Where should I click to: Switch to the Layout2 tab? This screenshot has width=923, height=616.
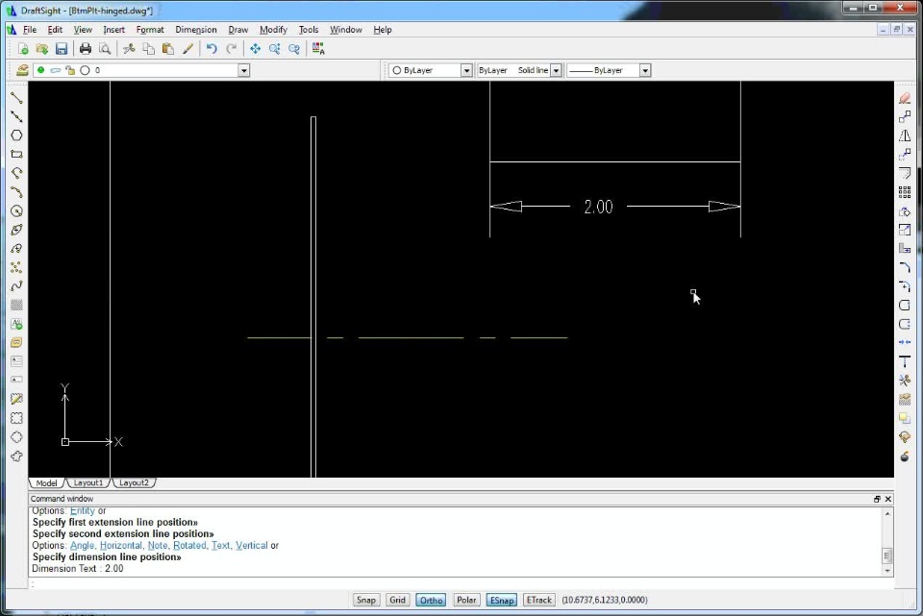point(134,482)
